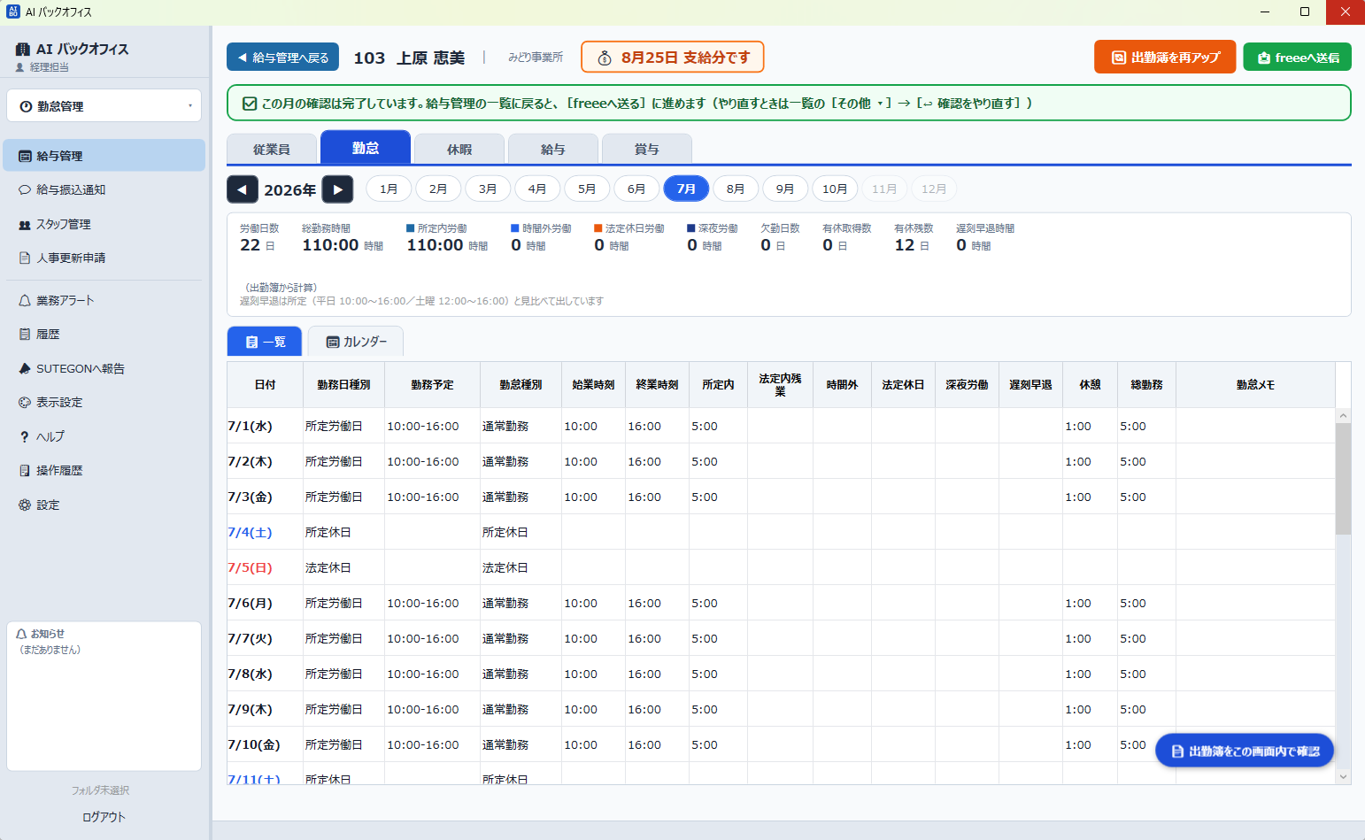Open ヘルプ in sidebar
The height and width of the screenshot is (840, 1365).
pos(104,436)
